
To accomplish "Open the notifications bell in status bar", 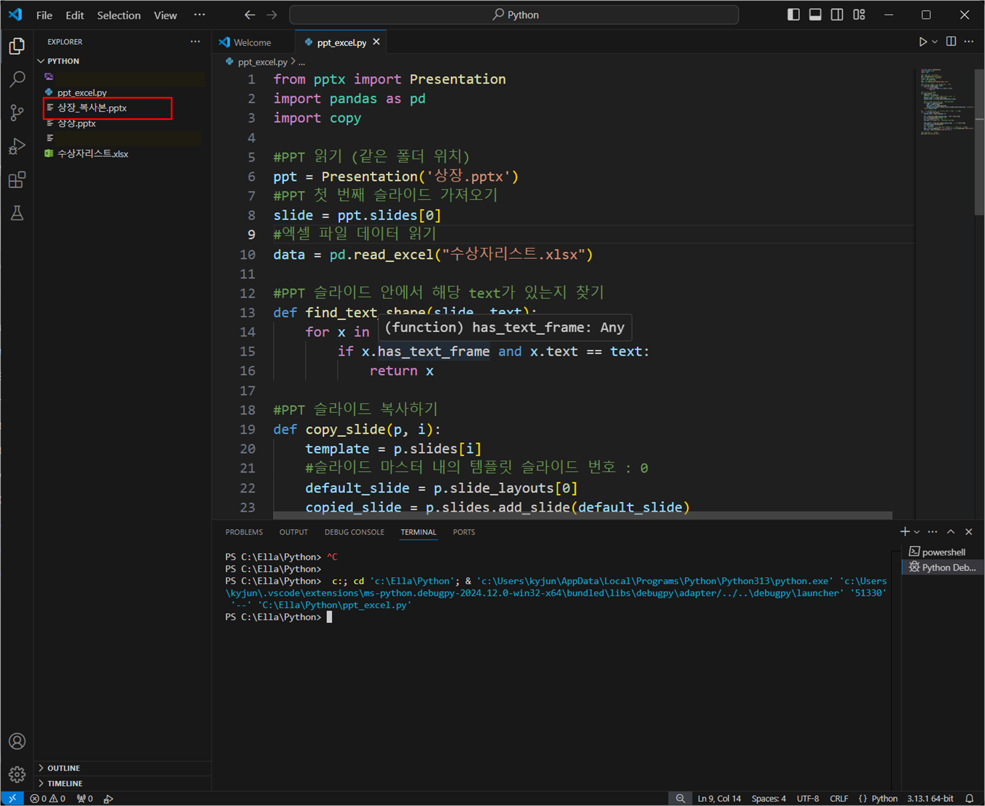I will click(969, 798).
